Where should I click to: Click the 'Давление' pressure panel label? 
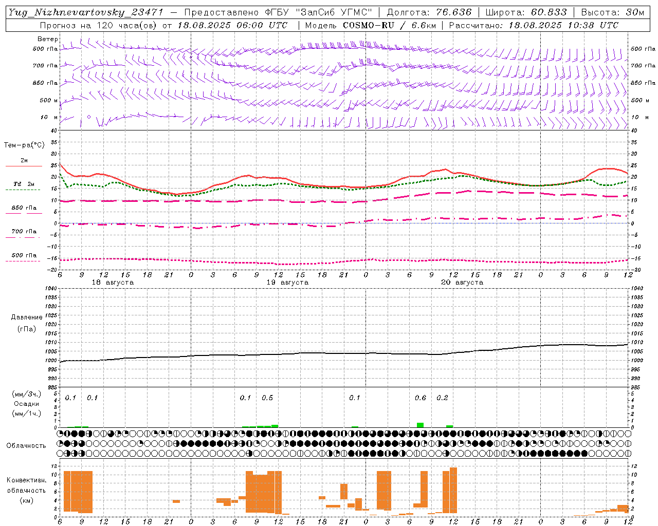(27, 317)
